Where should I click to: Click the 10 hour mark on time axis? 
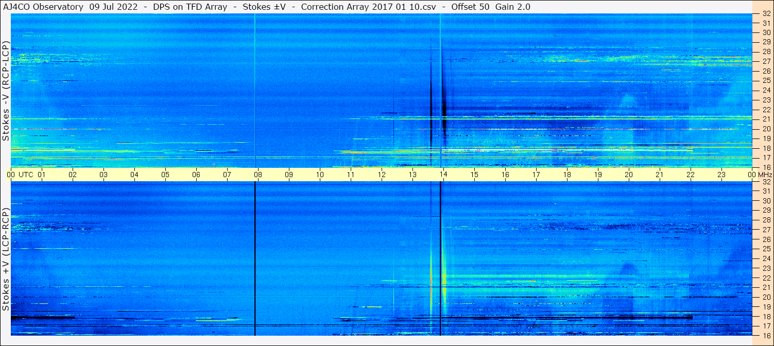320,175
